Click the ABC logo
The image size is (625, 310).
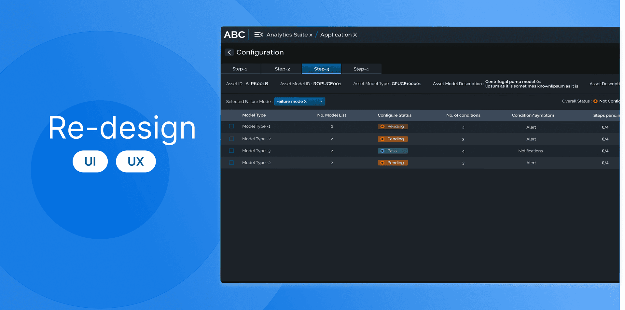[x=234, y=35]
